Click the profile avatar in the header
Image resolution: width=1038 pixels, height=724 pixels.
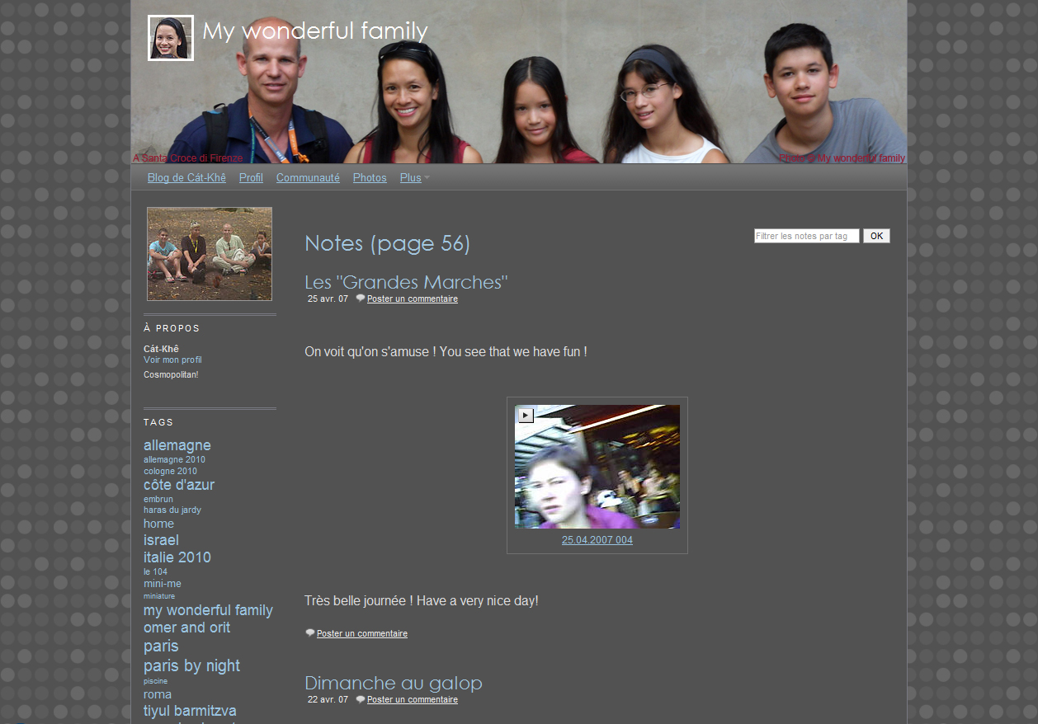coord(171,38)
